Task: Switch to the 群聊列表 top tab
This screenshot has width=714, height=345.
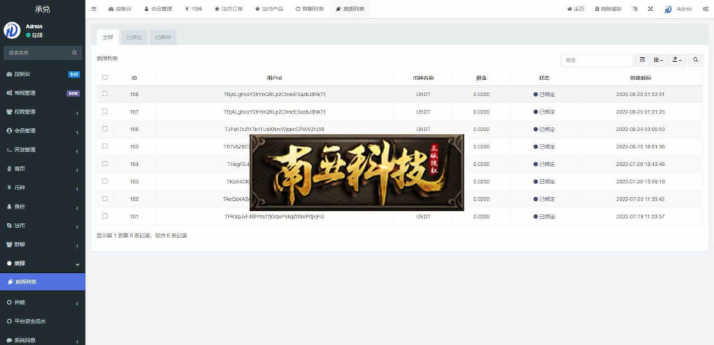Action: click(310, 9)
